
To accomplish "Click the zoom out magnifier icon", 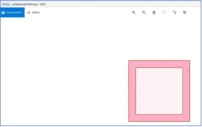I will (x=144, y=12).
